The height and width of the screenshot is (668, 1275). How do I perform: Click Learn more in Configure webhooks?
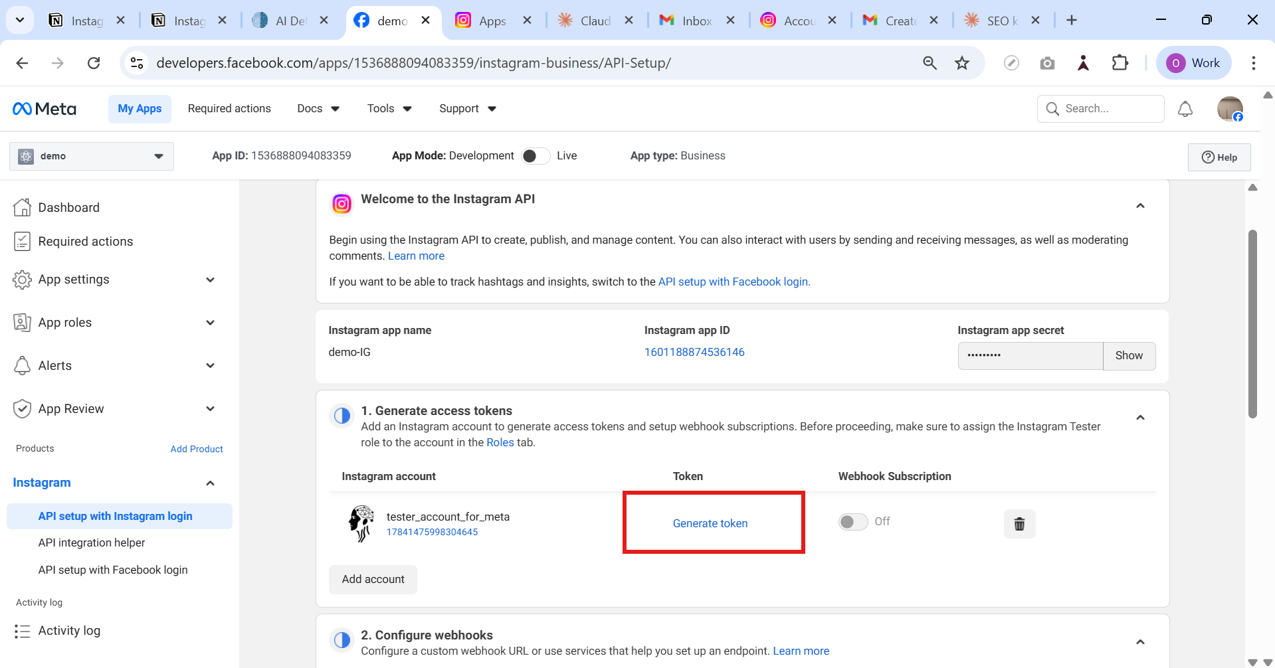pyautogui.click(x=801, y=651)
